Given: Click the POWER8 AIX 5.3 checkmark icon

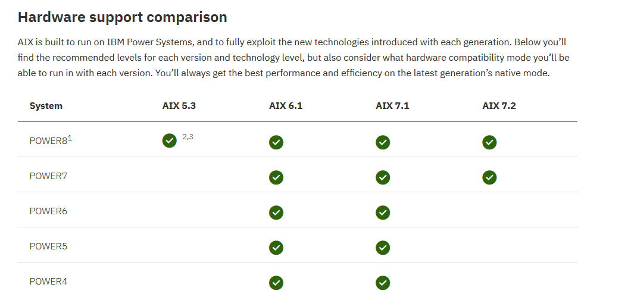Looking at the screenshot, I should click(x=169, y=141).
